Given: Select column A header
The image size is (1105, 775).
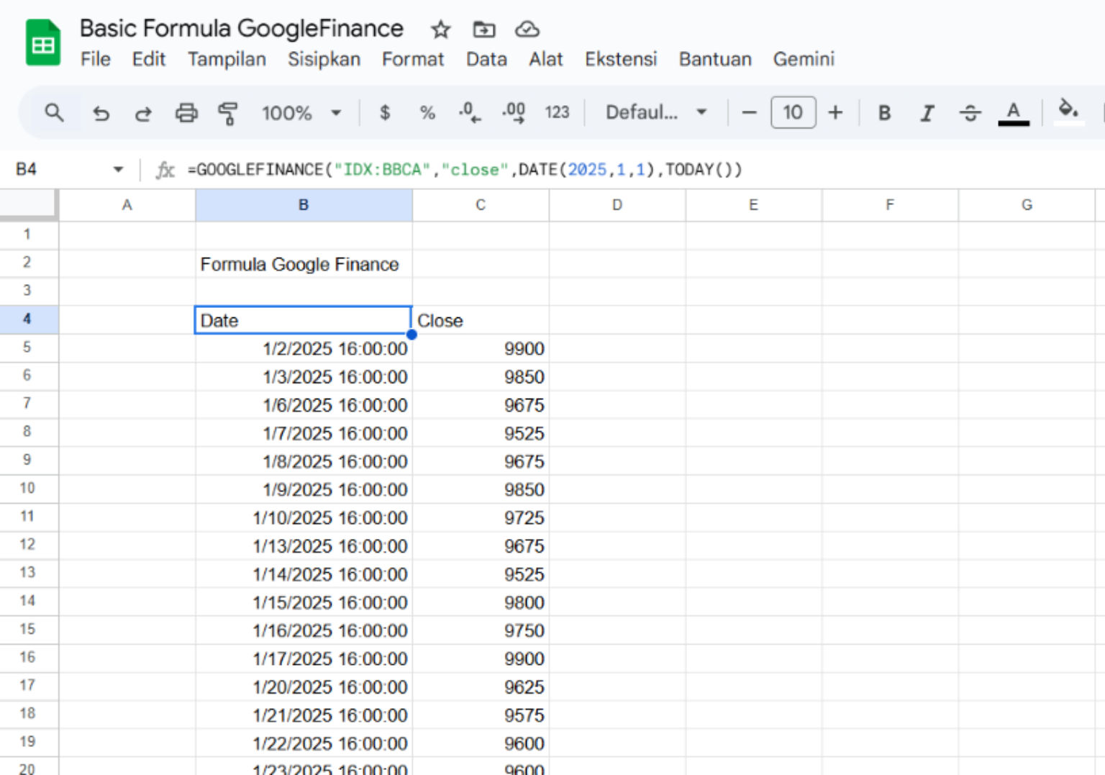Looking at the screenshot, I should pyautogui.click(x=127, y=205).
